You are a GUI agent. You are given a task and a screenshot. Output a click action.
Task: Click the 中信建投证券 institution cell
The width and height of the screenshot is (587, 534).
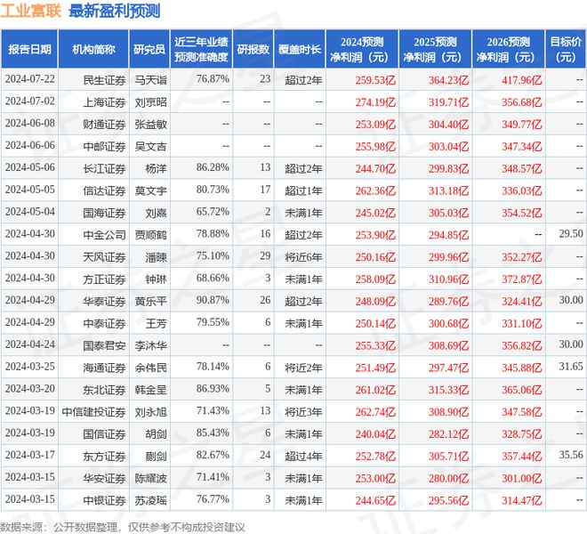click(x=93, y=411)
